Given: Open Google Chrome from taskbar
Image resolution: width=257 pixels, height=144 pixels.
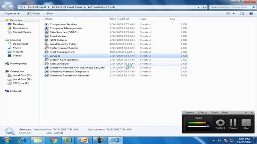Looking at the screenshot, I should pos(53,140).
